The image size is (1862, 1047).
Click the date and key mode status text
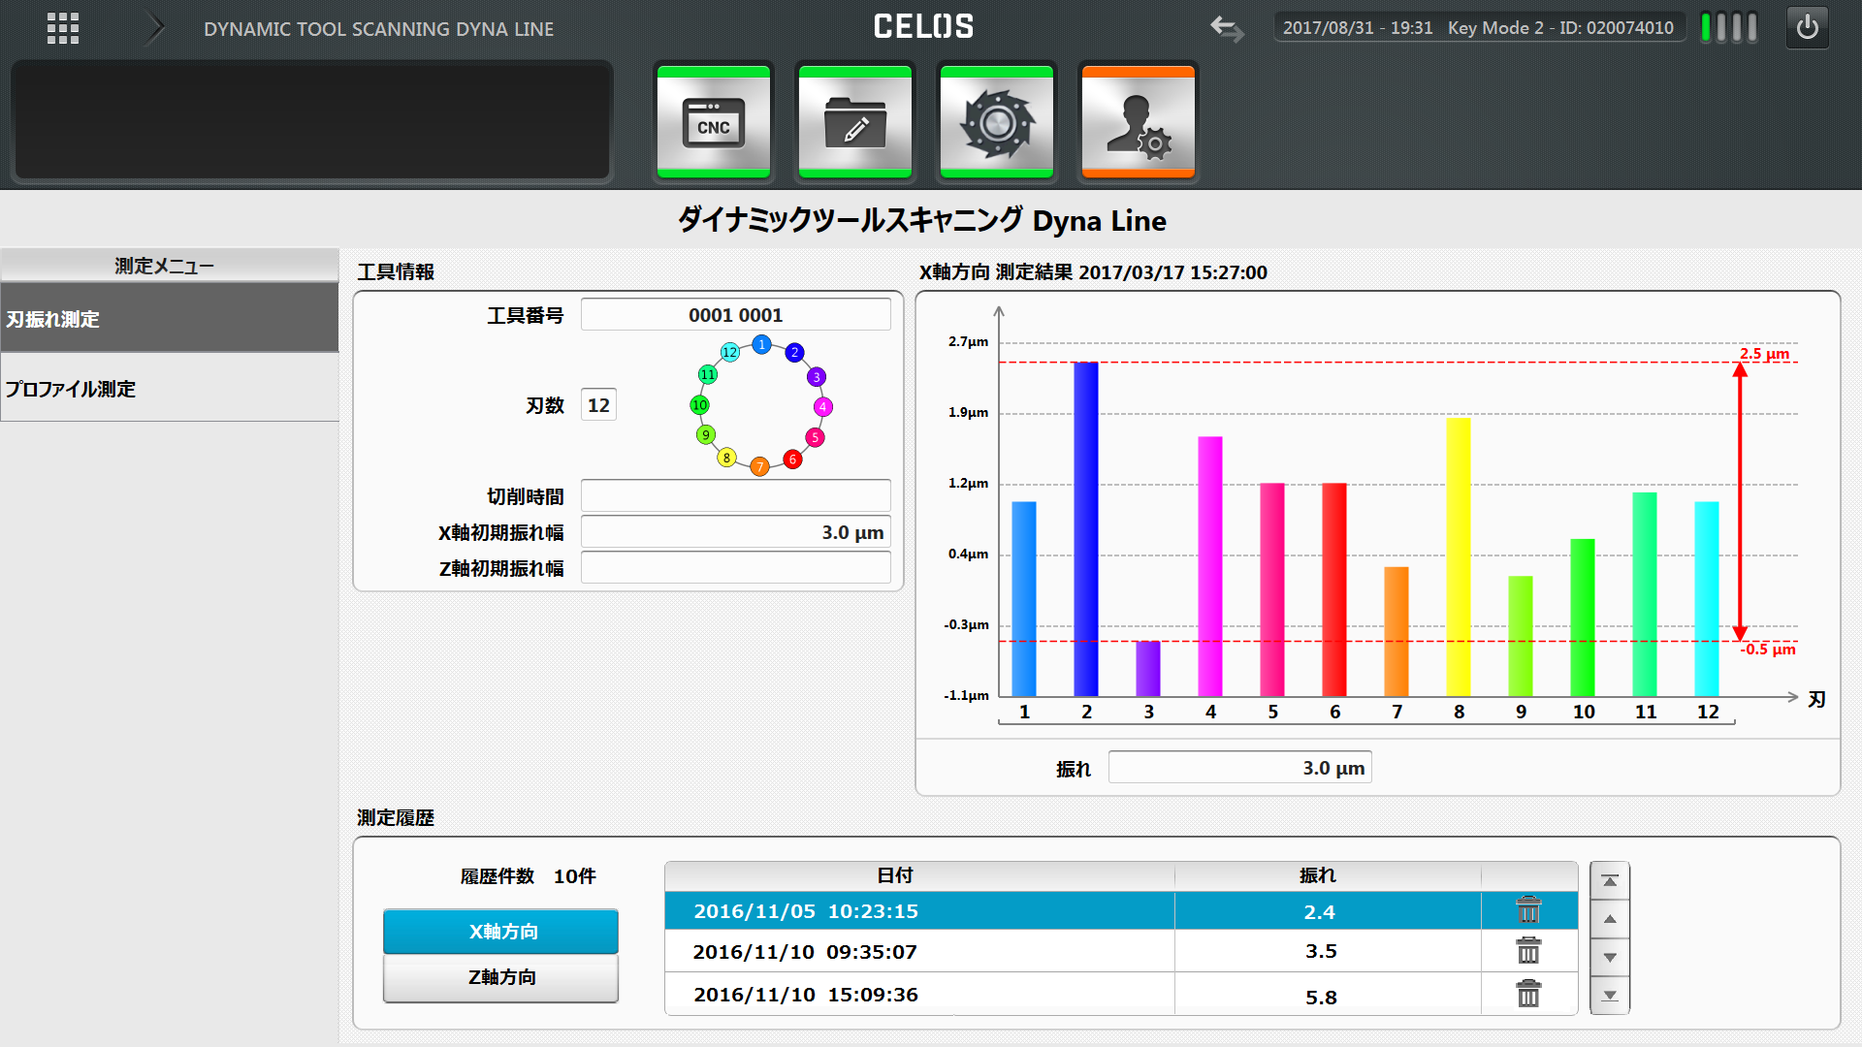tap(1478, 27)
